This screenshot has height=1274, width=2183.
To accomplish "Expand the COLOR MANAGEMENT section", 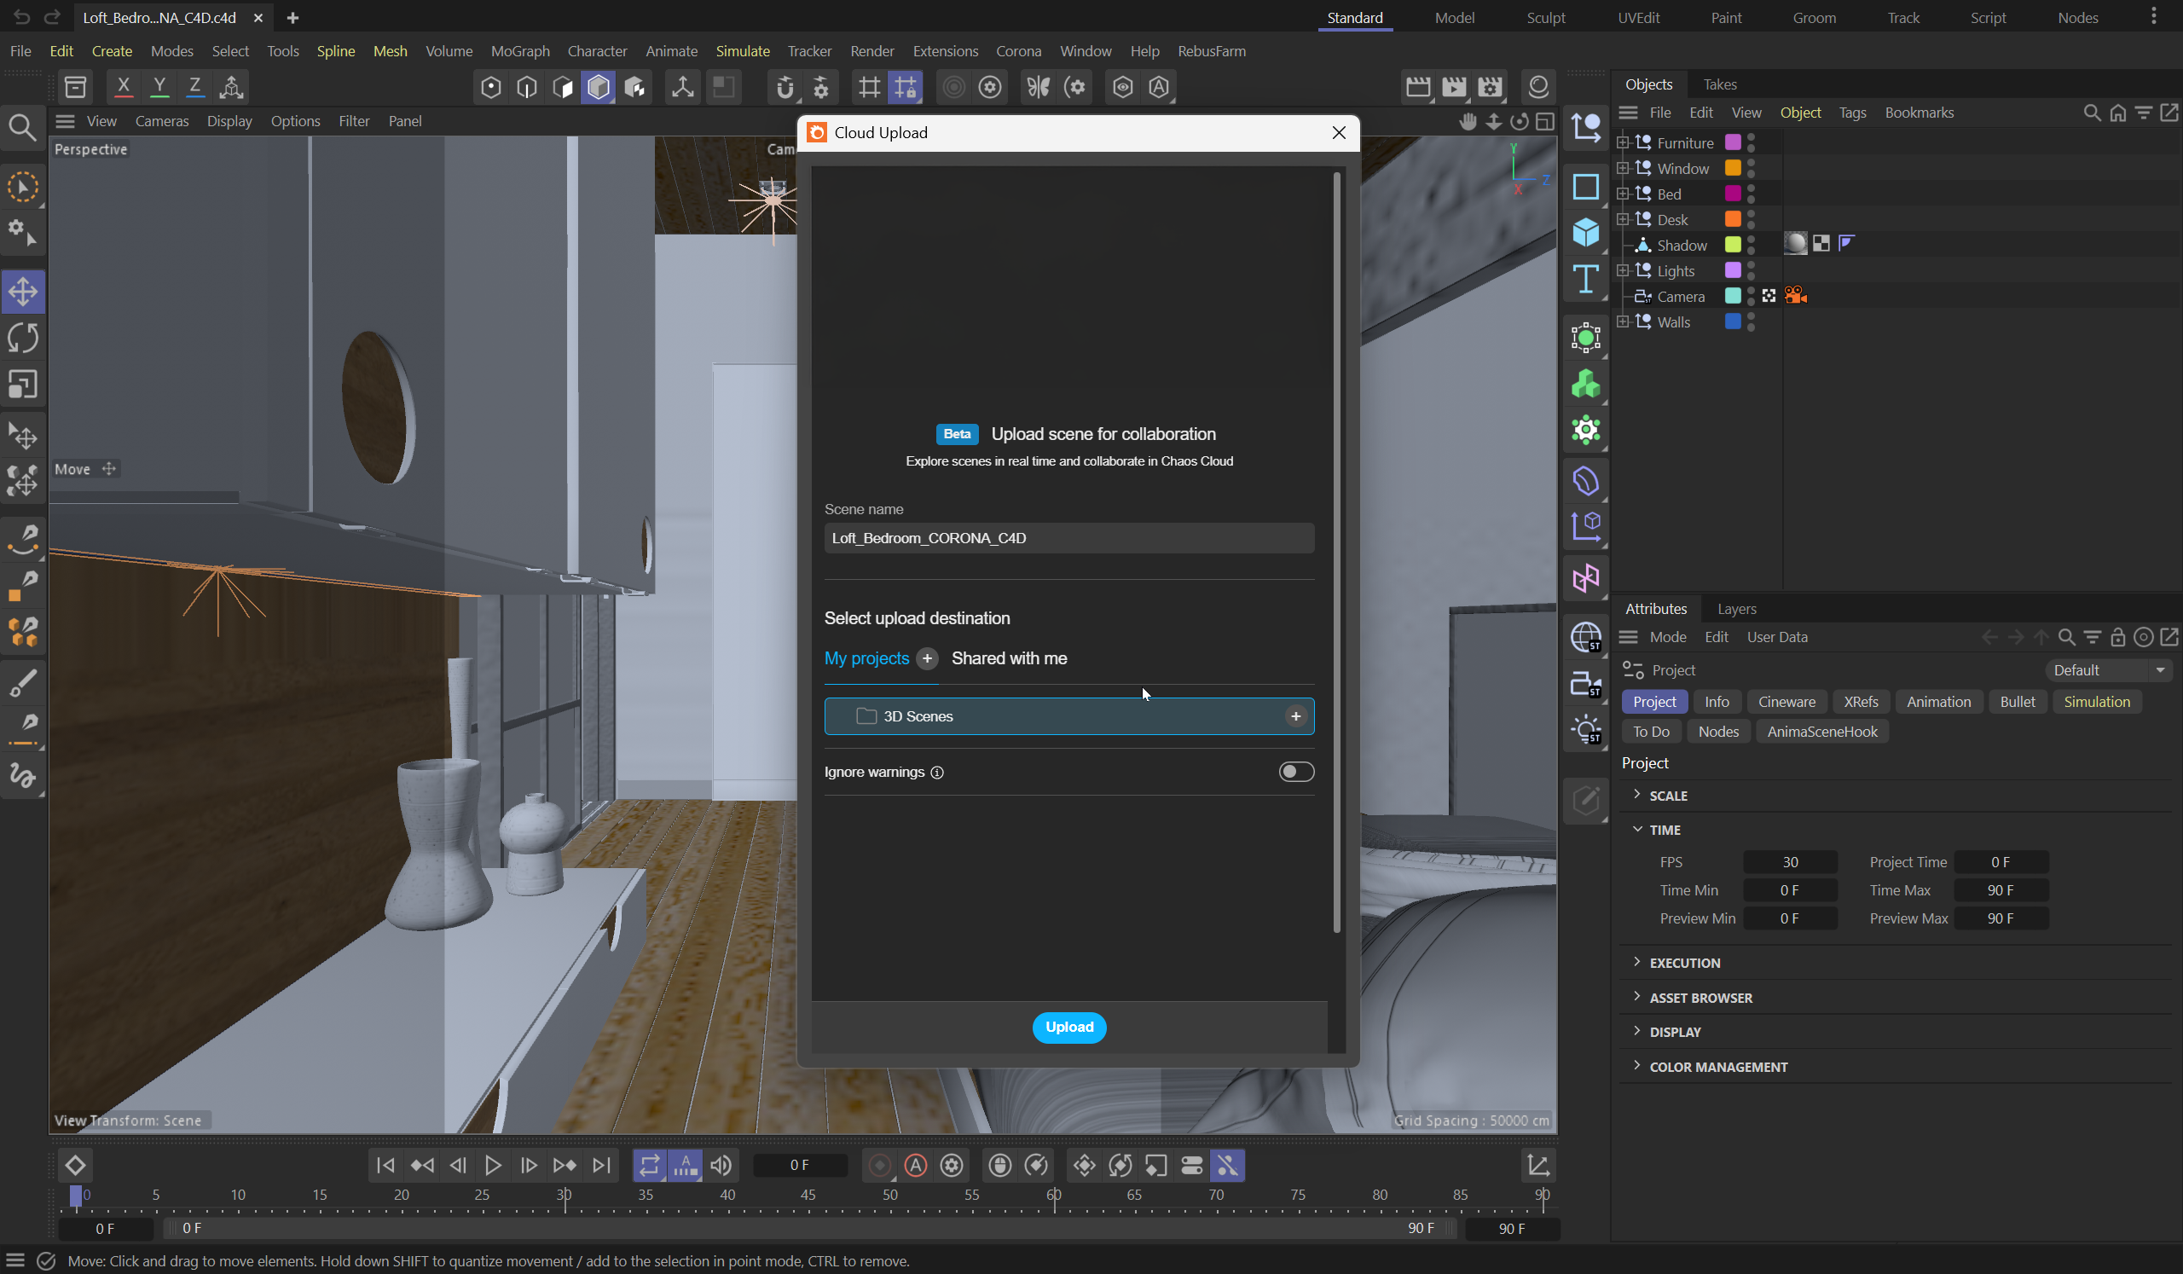I will (1636, 1066).
